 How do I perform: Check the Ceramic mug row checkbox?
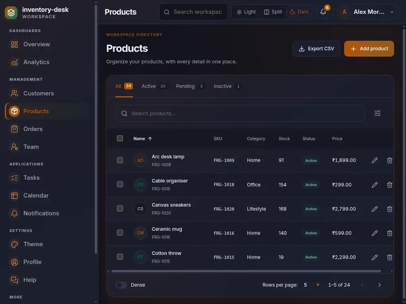click(120, 233)
